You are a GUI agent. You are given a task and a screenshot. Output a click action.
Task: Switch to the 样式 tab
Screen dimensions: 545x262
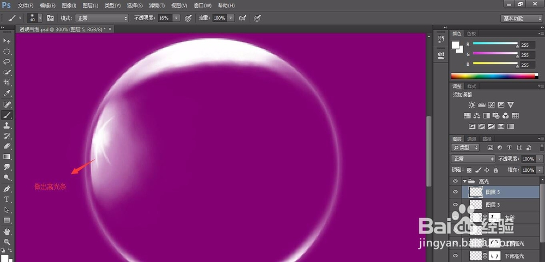[471, 86]
